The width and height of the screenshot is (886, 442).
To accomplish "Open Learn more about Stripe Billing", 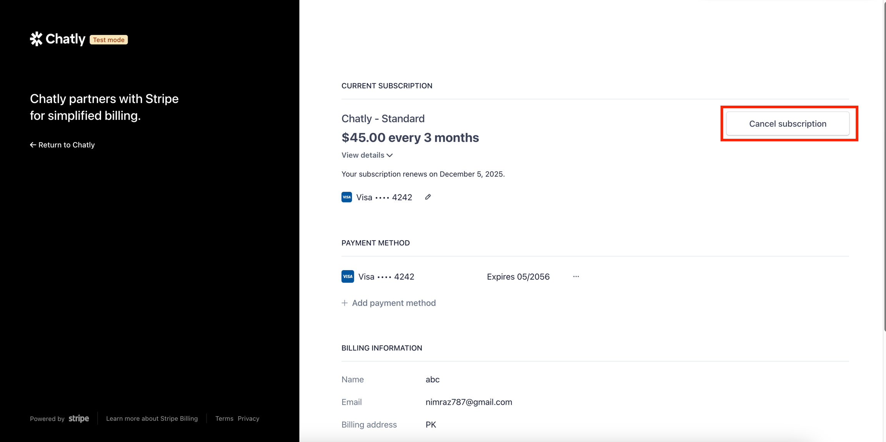I will coord(152,419).
